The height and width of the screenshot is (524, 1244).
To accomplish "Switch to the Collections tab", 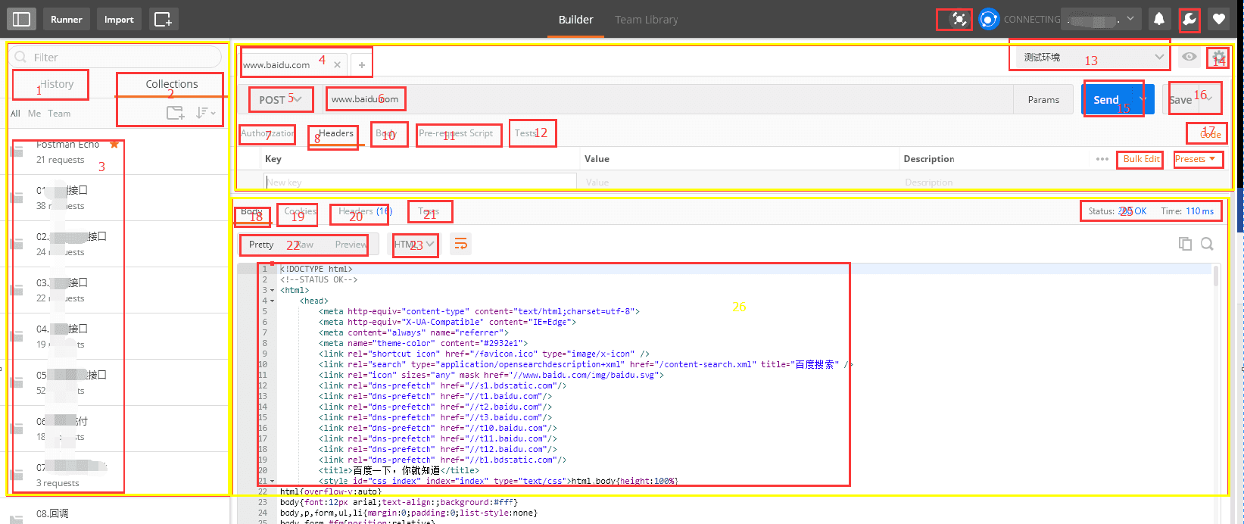I will click(172, 84).
